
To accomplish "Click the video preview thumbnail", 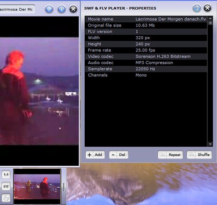I will pos(37,187).
